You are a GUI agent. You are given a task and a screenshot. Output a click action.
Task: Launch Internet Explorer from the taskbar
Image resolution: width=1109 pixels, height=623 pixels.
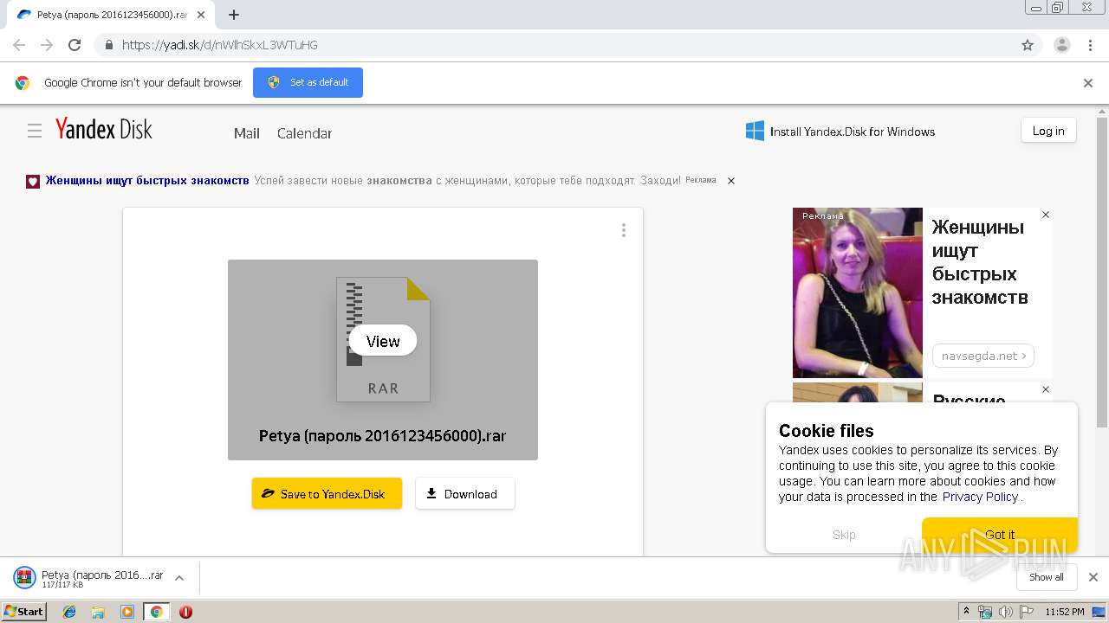(x=69, y=611)
